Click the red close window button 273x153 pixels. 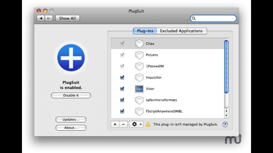[x=39, y=11]
